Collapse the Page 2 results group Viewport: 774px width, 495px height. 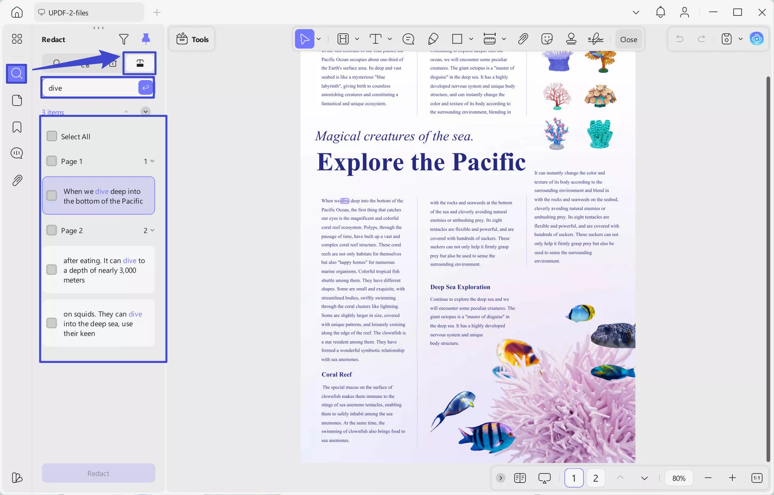pyautogui.click(x=152, y=230)
